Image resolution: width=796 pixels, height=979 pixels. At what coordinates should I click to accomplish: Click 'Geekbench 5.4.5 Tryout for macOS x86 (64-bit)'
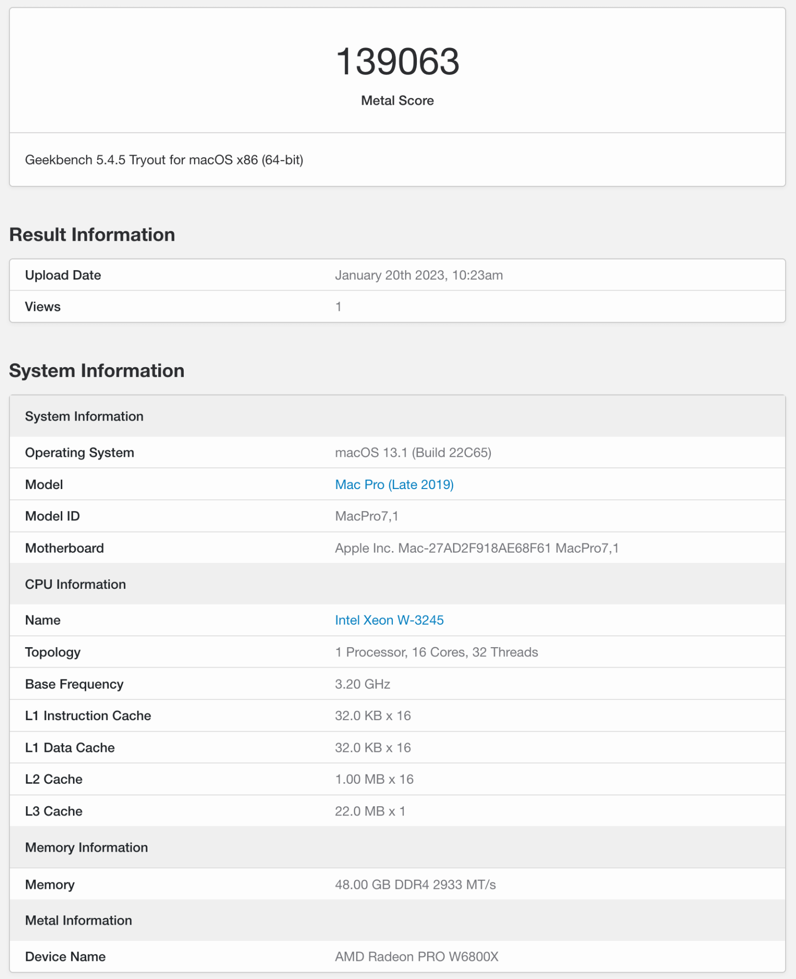164,160
